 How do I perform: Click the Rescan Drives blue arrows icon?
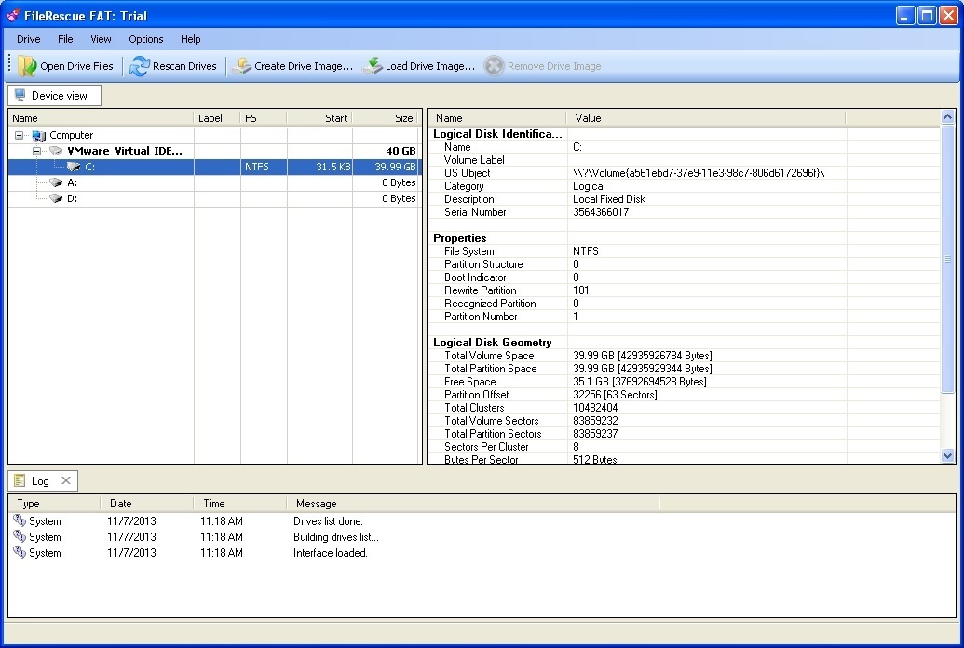coord(142,66)
